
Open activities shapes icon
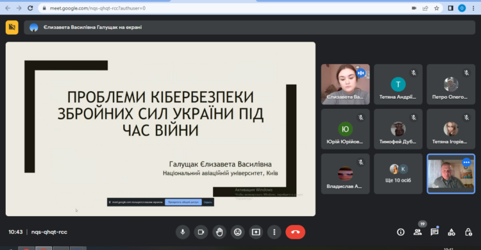pos(451,232)
